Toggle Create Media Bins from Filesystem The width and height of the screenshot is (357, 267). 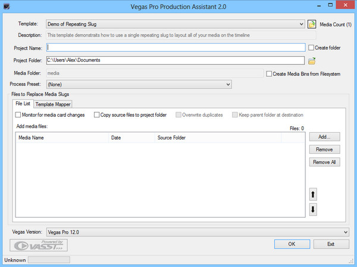(269, 73)
